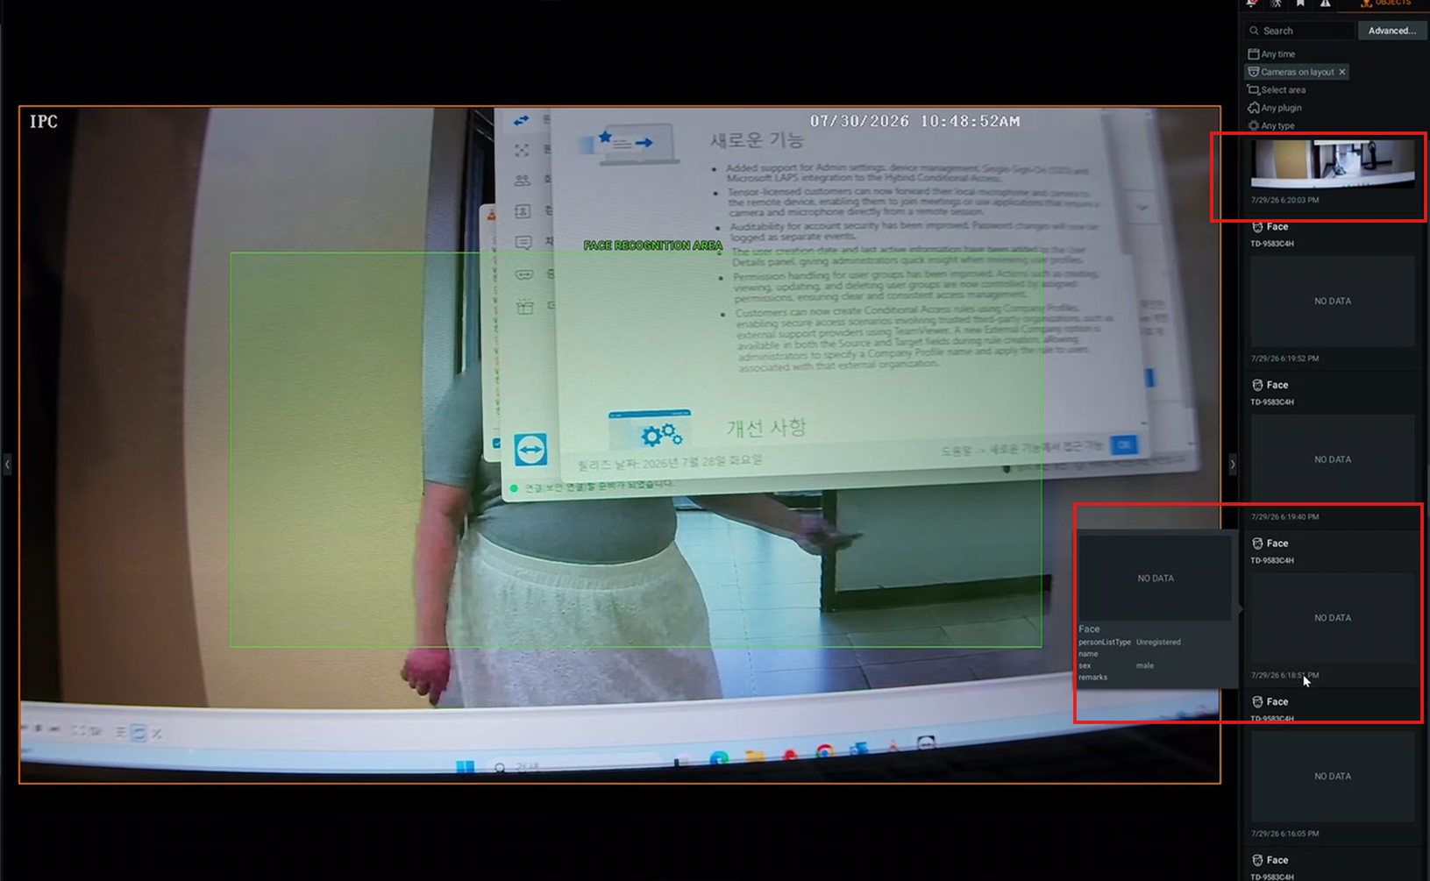Click the Face title of the 6:19:52 PM card

pyautogui.click(x=1277, y=227)
